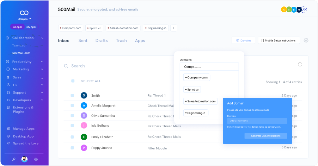Click the Sales dollar icon
This screenshot has width=318, height=166.
tap(8, 77)
